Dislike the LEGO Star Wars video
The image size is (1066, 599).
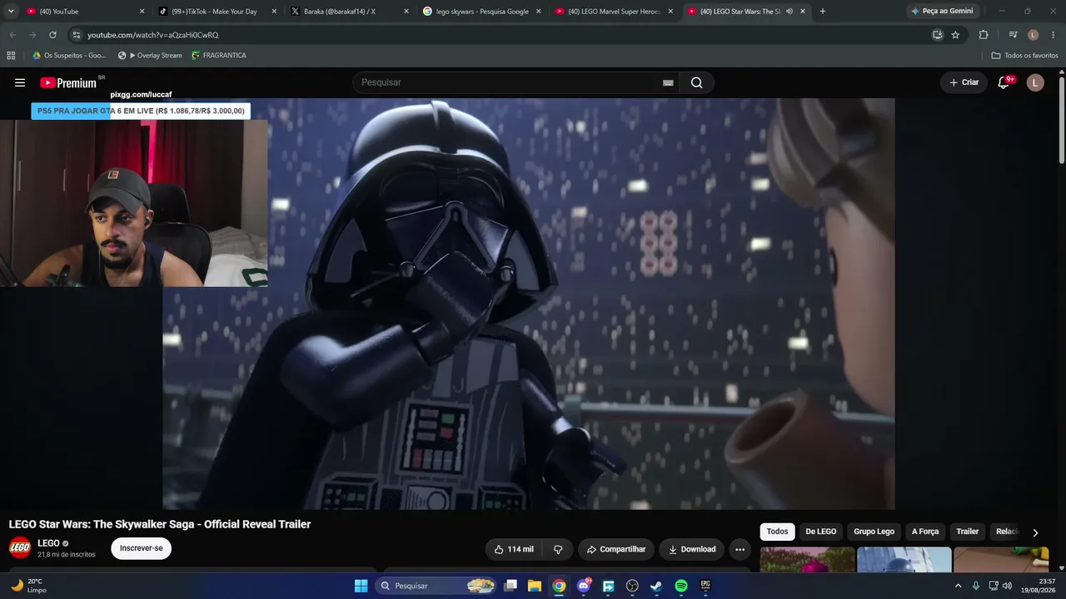(558, 549)
